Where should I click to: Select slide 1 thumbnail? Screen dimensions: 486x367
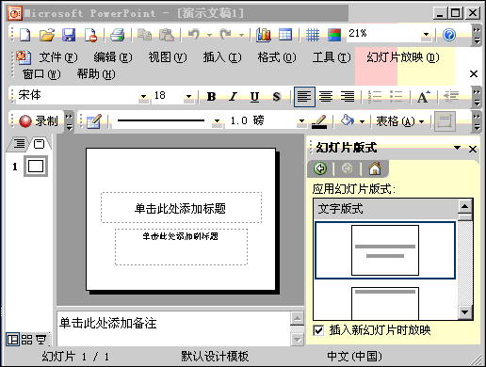(x=36, y=167)
